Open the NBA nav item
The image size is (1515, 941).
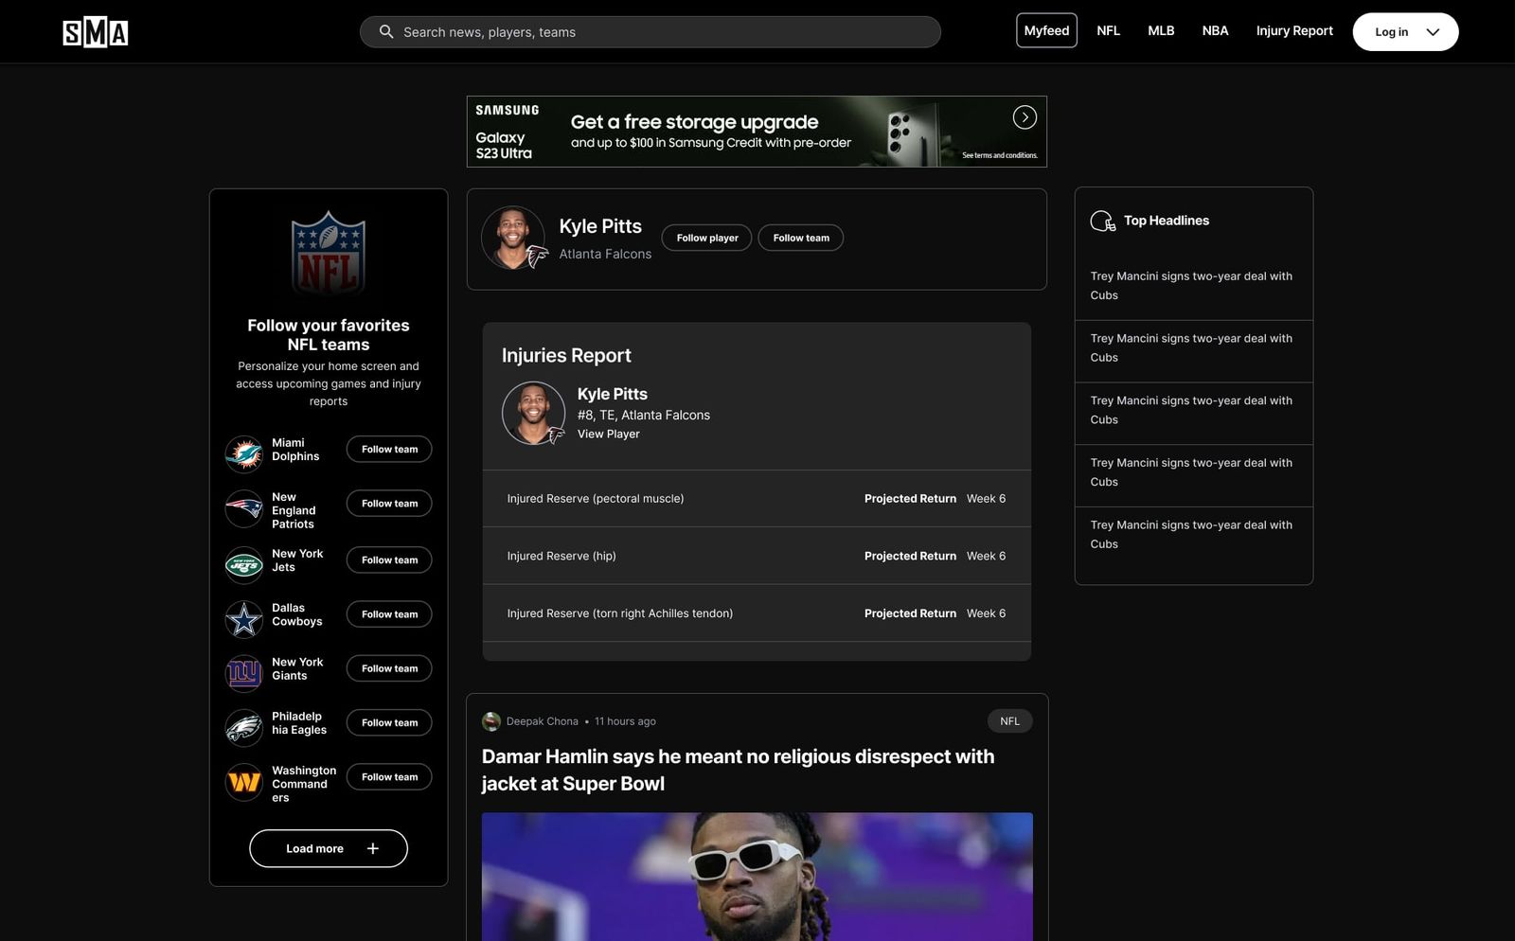click(x=1215, y=30)
